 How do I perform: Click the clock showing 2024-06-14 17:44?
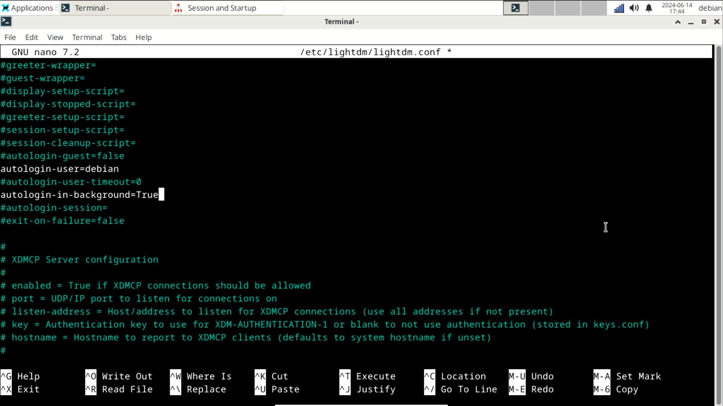677,8
